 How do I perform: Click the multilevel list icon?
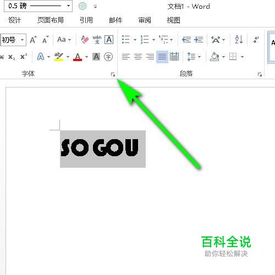pos(163,40)
